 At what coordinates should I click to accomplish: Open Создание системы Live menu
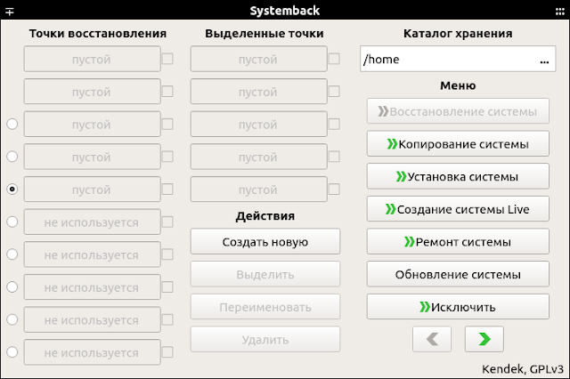[x=458, y=209]
